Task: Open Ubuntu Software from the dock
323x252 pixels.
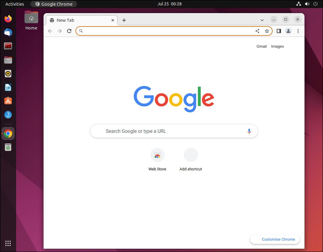Action: (8, 101)
